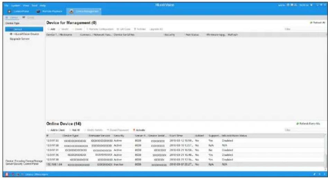
Task: Click Modify Netinfo button
Action: point(93,130)
